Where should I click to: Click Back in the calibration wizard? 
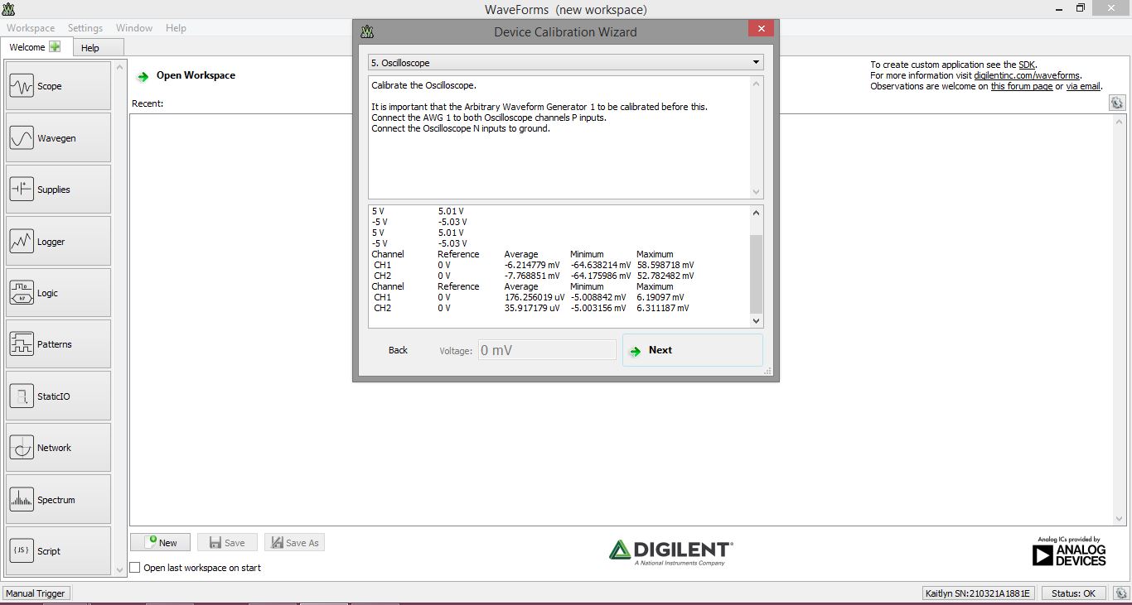398,350
